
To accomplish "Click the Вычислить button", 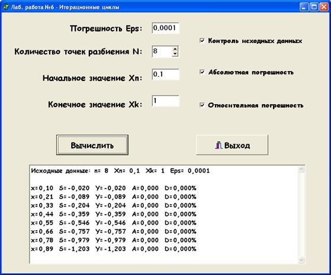I will (x=92, y=145).
